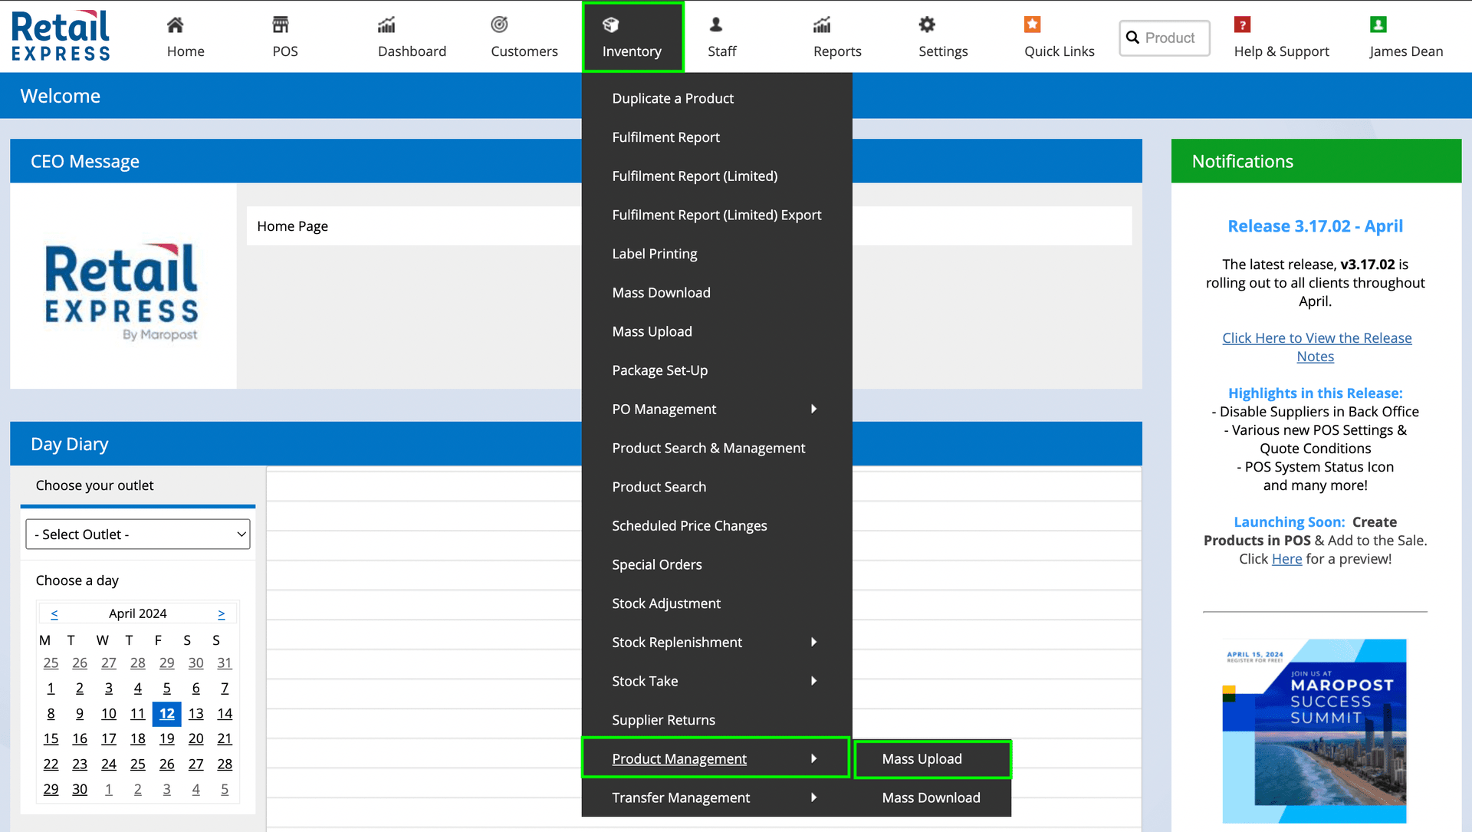Select Stock Adjustment menu item
Screen dimensions: 1472x832
pyautogui.click(x=666, y=603)
